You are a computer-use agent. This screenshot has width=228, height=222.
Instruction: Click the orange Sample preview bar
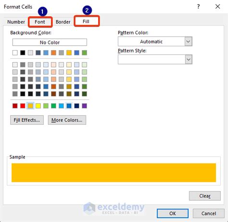tap(114, 172)
